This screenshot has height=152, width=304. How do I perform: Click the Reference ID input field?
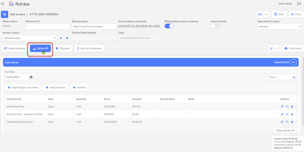pos(48,26)
